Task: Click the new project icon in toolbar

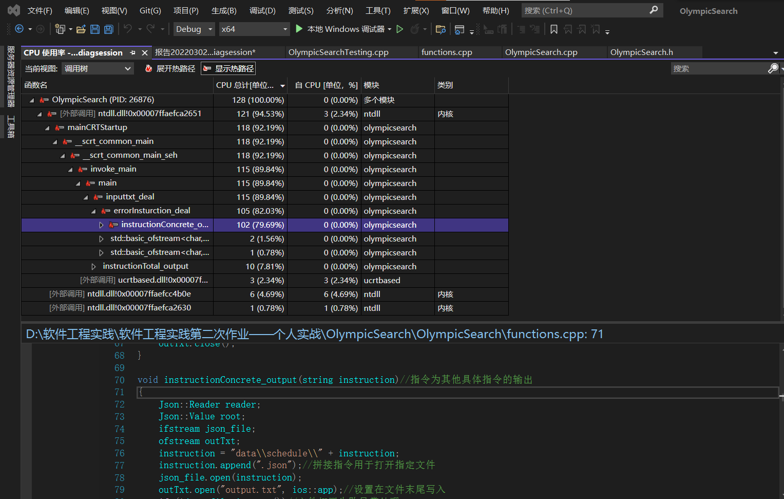Action: pos(61,29)
